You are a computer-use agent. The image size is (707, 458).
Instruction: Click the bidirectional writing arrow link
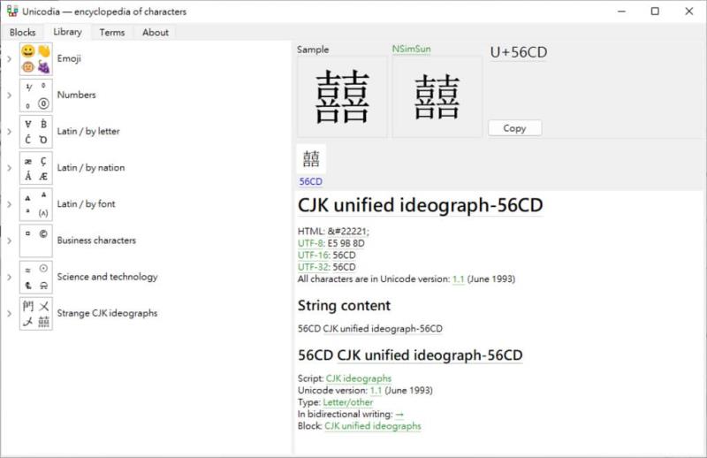(399, 414)
